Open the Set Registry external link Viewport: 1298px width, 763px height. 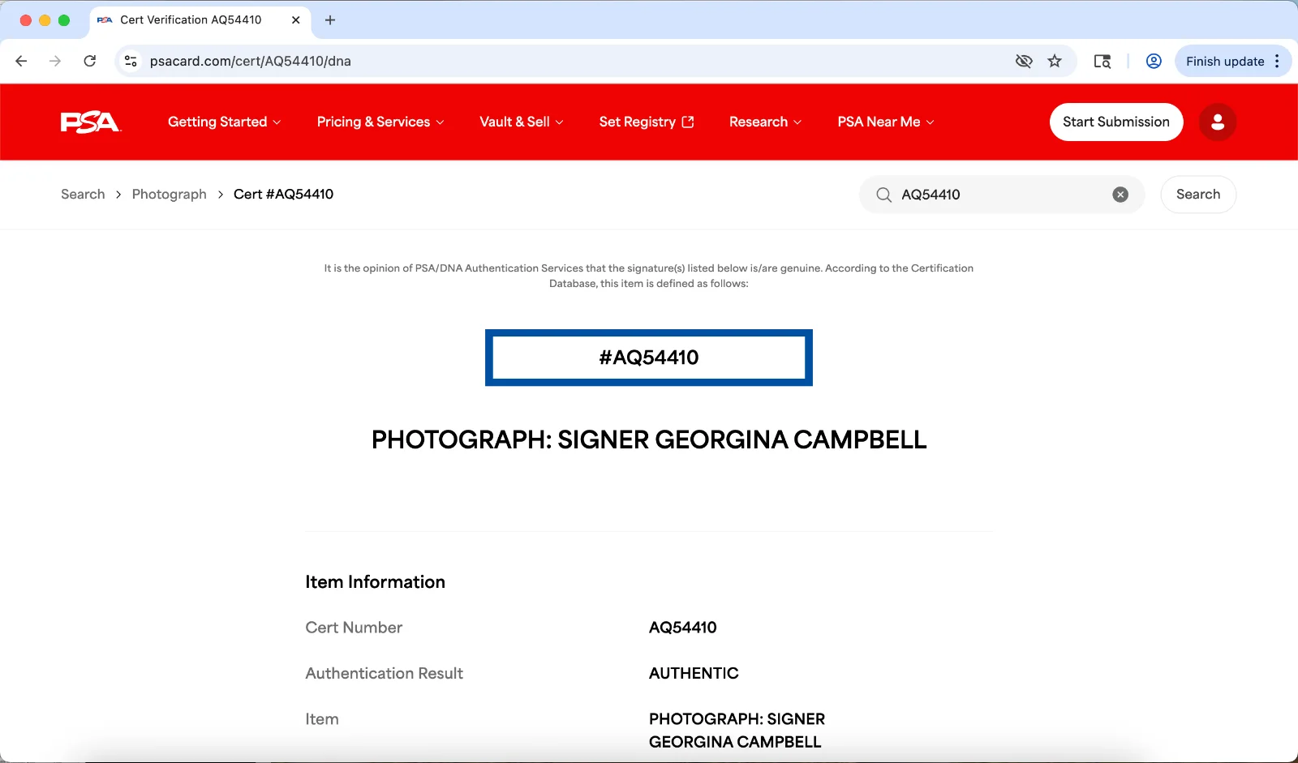coord(647,122)
